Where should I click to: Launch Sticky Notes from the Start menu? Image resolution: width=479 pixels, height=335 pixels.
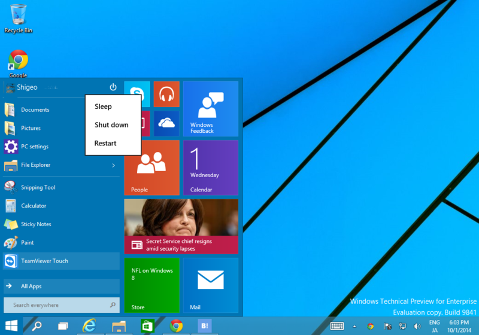coord(61,224)
